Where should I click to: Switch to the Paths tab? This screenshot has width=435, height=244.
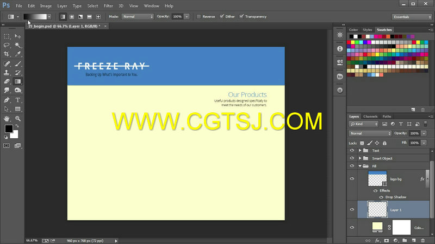tap(387, 117)
